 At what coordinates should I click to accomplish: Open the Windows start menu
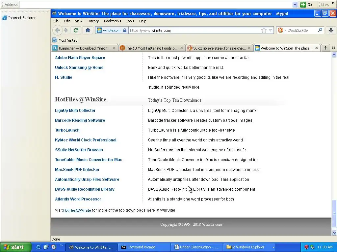(15, 247)
